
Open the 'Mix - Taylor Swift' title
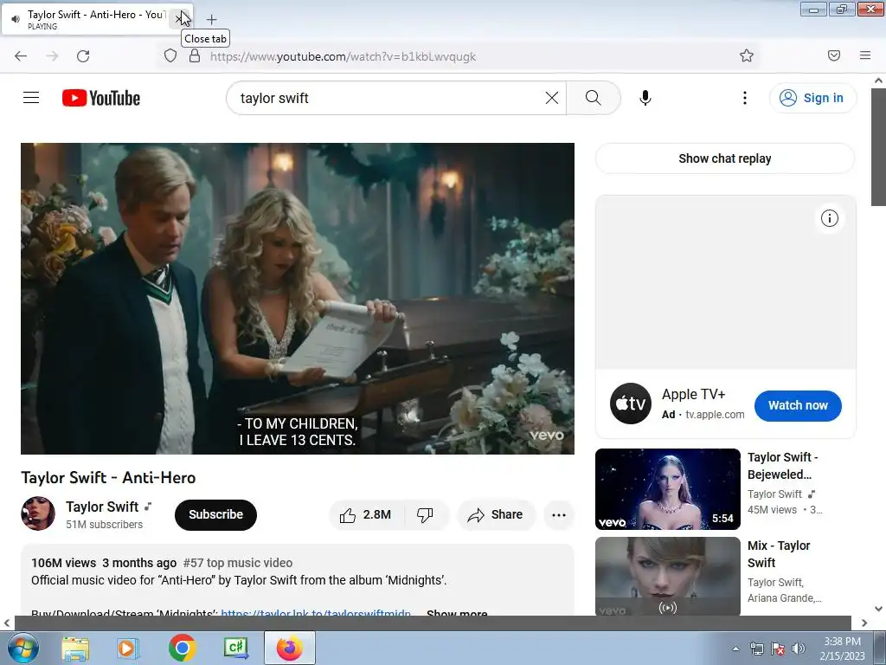coord(779,554)
